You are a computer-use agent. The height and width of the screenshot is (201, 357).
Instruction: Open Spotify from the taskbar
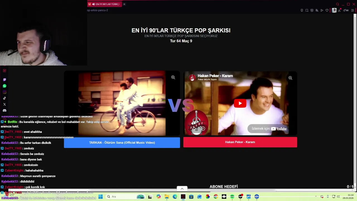click(232, 197)
